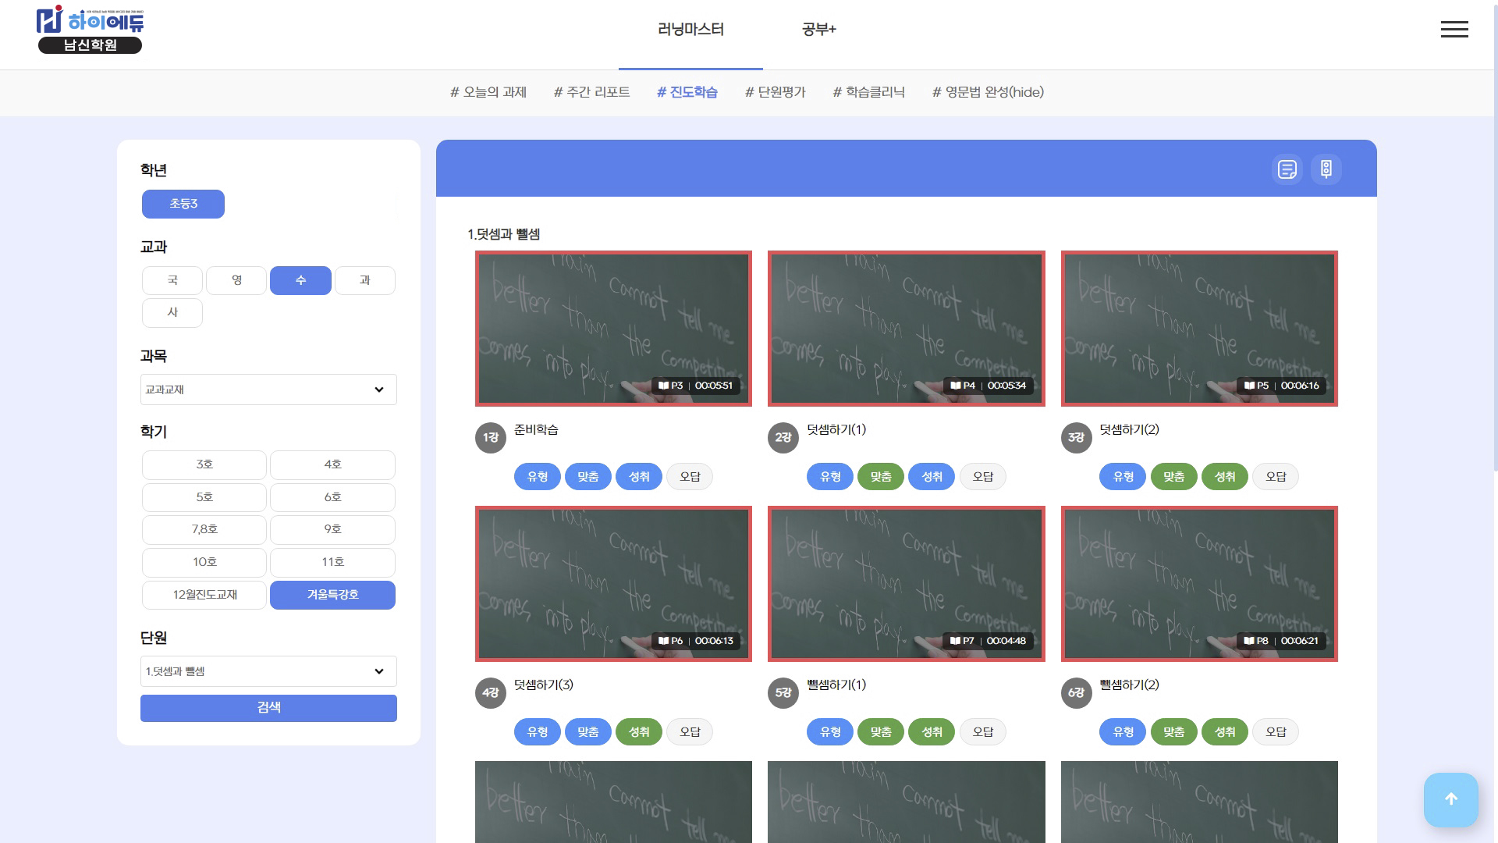Click 유형 button under 준비학습
This screenshot has height=843, width=1498.
538,477
